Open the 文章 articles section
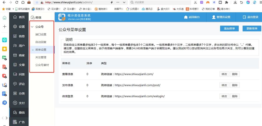Image resolution: width=262 pixels, height=126 pixels. pyautogui.click(x=15, y=65)
